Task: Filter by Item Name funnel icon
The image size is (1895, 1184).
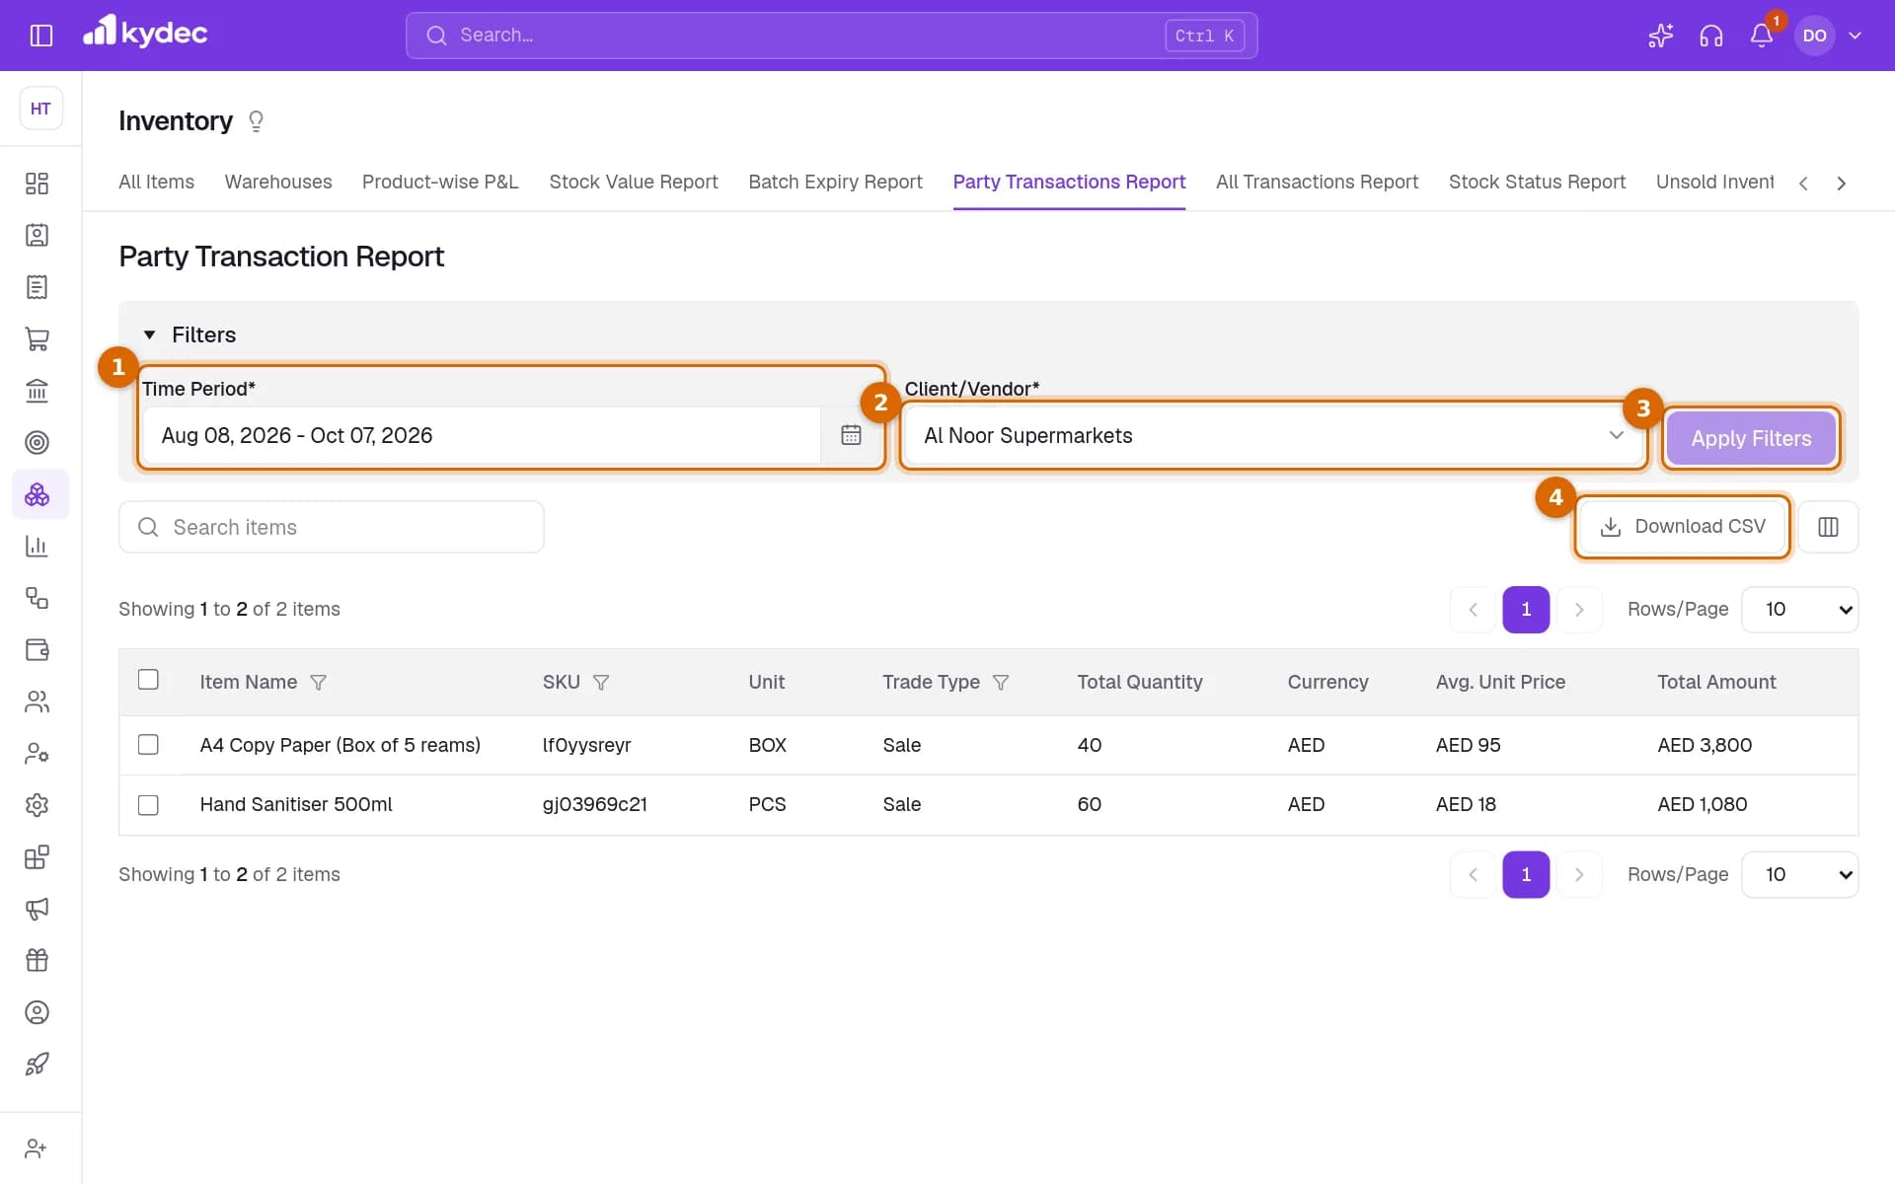Action: click(x=318, y=682)
